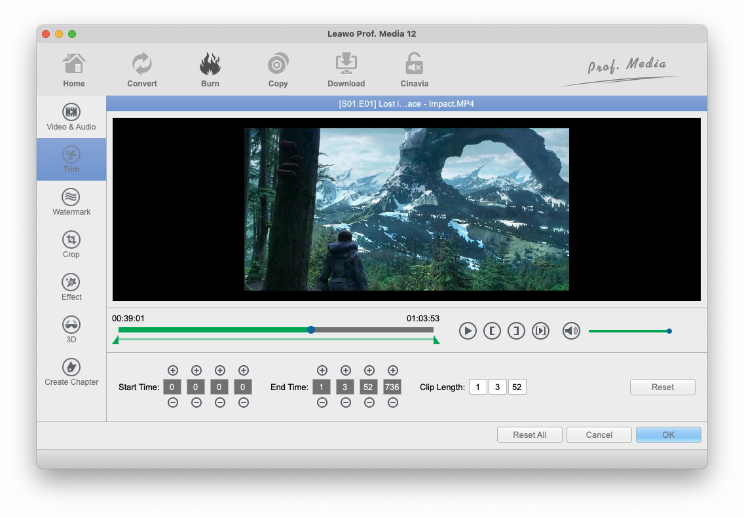Screen dimensions: 744x517
Task: Click the right green trim end marker
Action: [437, 340]
